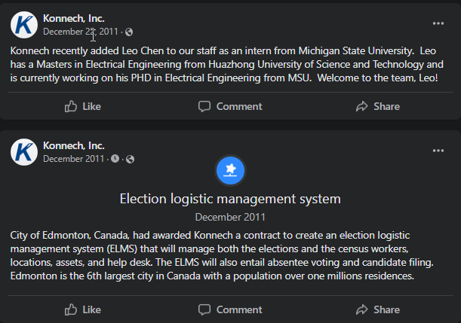This screenshot has height=323, width=461.
Task: Open the December 2011 timestamp link under Konnech
Action: coord(73,159)
